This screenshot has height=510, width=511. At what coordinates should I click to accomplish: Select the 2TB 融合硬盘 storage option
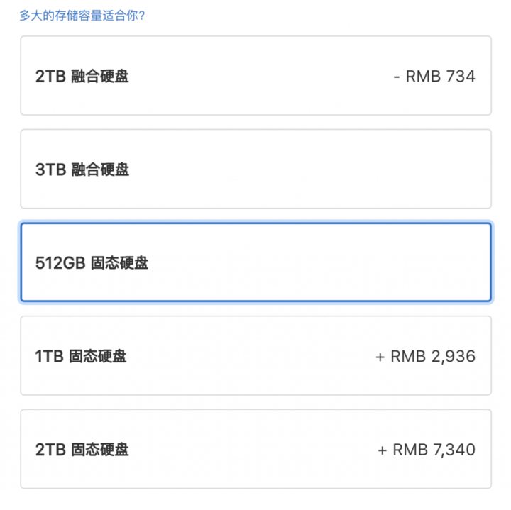(x=255, y=76)
